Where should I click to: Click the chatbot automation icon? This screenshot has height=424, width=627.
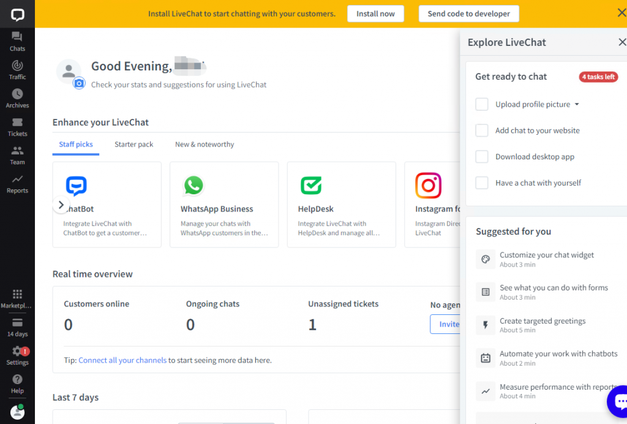[486, 358]
